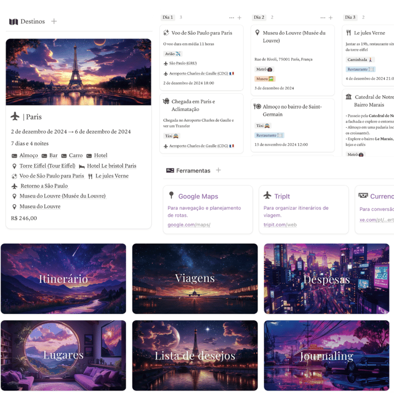
Task: Open the Torre Eiffel (Tour Eiffel) link
Action: (47, 166)
